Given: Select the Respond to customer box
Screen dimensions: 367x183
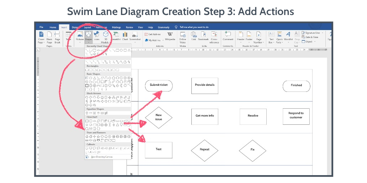Looking at the screenshot, I should 296,116.
